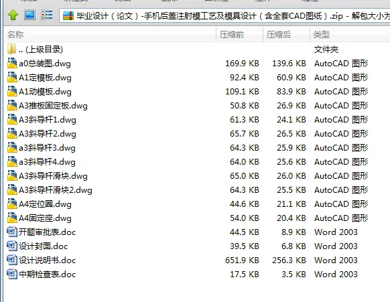Click the 83.9 KB compressed size value
Image resolution: width=390 pixels, height=302 pixels.
[x=291, y=92]
